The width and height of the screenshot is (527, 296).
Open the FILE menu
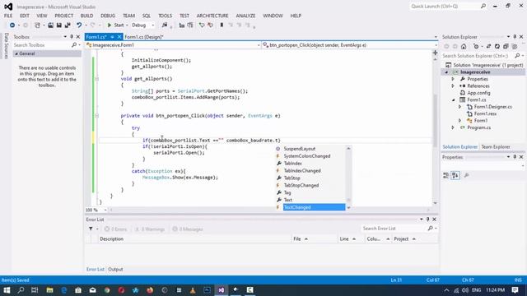[8, 16]
